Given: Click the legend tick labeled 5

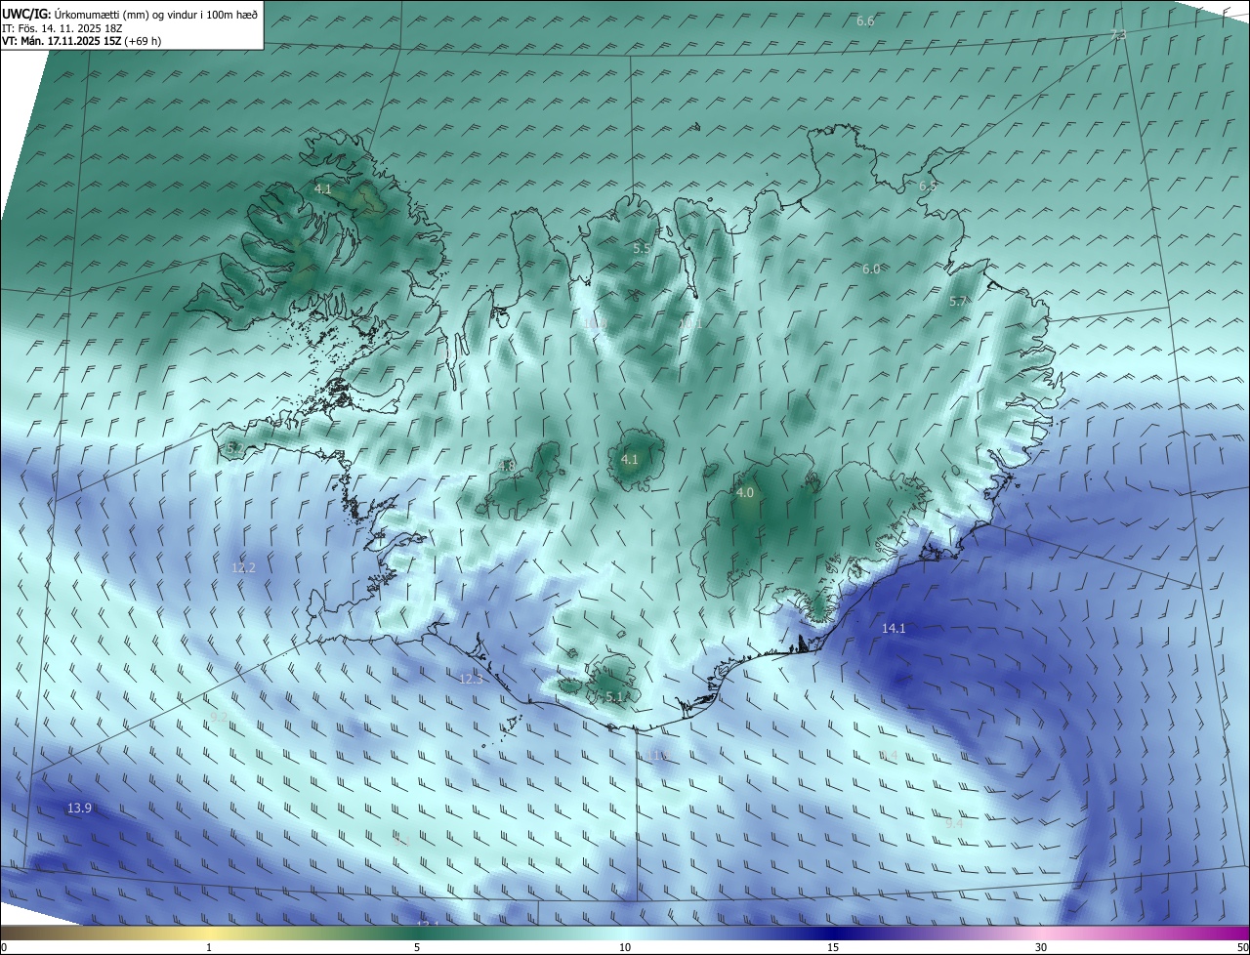Looking at the screenshot, I should click(417, 947).
